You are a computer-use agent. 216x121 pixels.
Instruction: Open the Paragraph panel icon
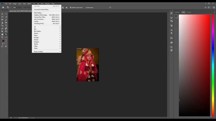tap(171, 33)
